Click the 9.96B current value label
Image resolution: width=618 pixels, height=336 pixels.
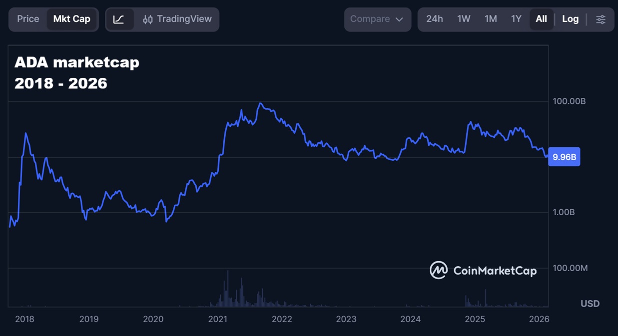pyautogui.click(x=564, y=157)
